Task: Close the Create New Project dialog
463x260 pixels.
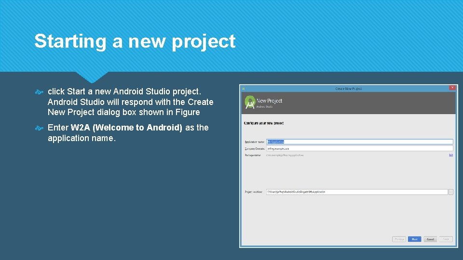Action: [452, 88]
